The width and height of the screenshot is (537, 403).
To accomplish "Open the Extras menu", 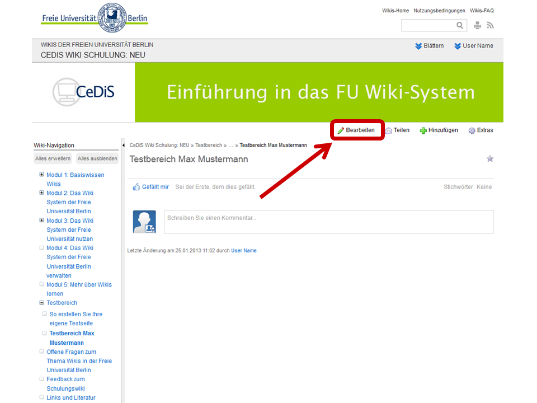I will (x=481, y=130).
